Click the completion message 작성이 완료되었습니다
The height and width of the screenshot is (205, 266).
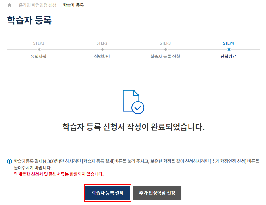tap(133, 127)
